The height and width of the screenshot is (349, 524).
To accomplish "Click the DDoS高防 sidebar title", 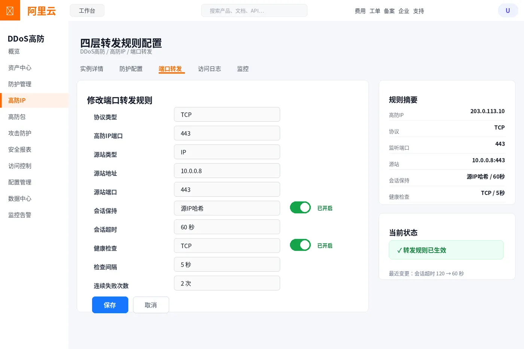I will [x=26, y=39].
